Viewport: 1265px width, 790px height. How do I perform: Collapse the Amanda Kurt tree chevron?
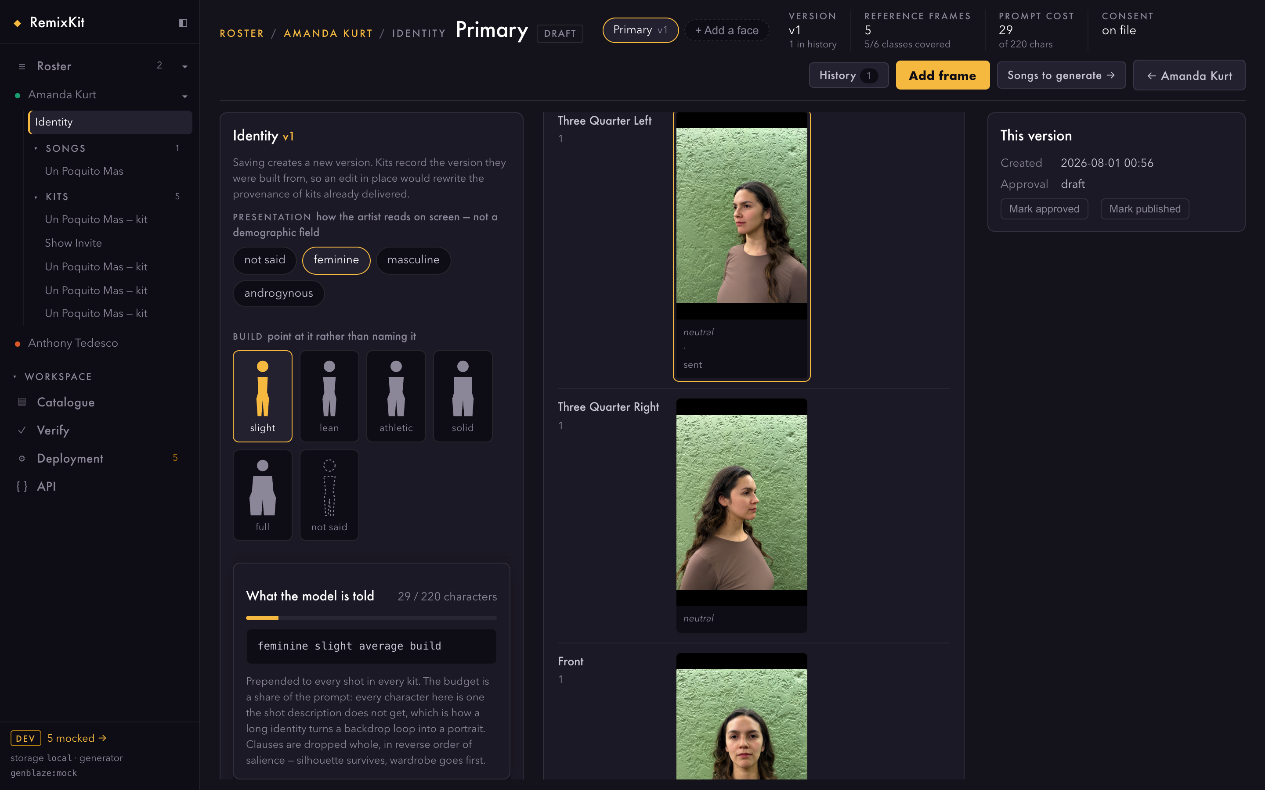coord(185,96)
